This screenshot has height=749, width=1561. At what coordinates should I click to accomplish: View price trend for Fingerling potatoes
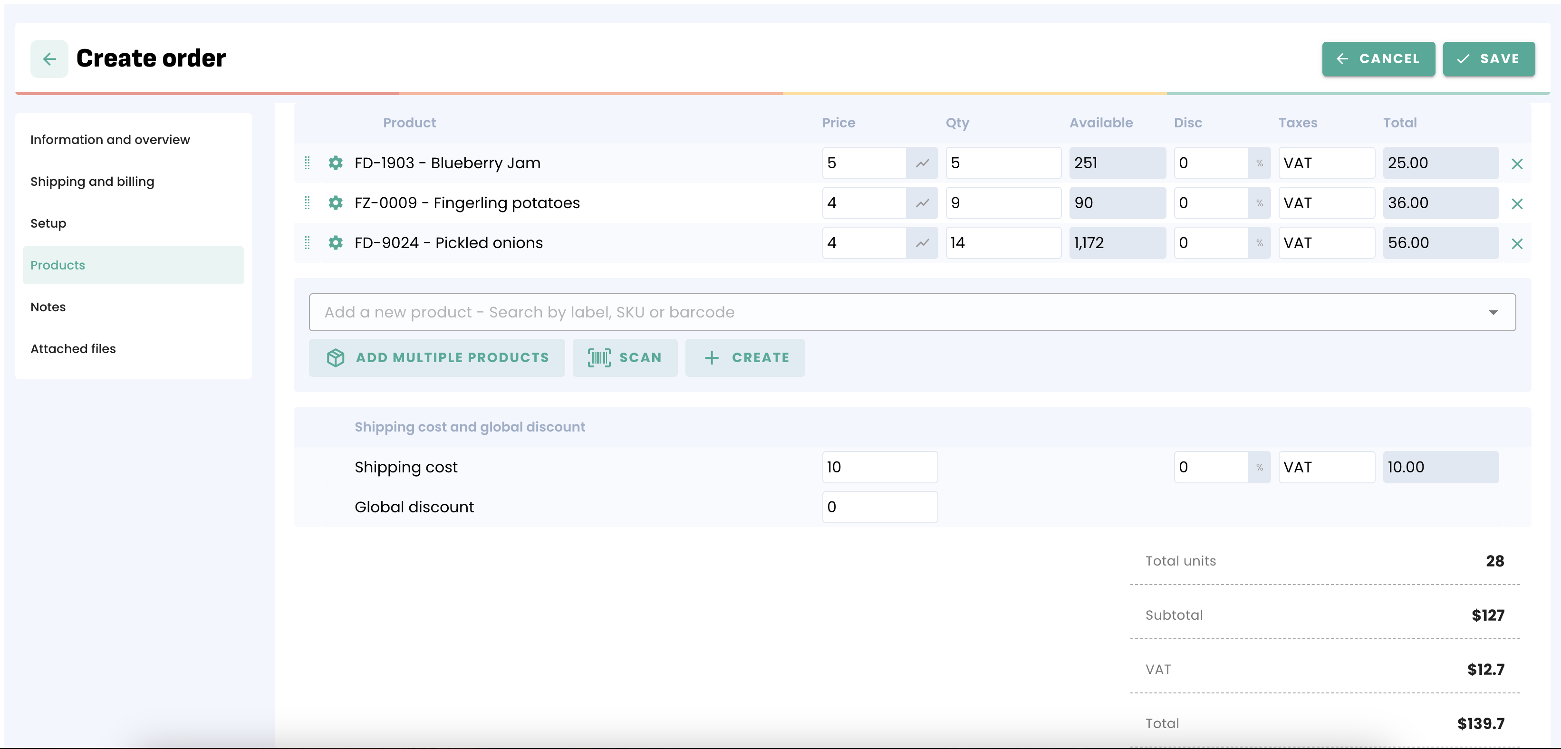(x=922, y=203)
